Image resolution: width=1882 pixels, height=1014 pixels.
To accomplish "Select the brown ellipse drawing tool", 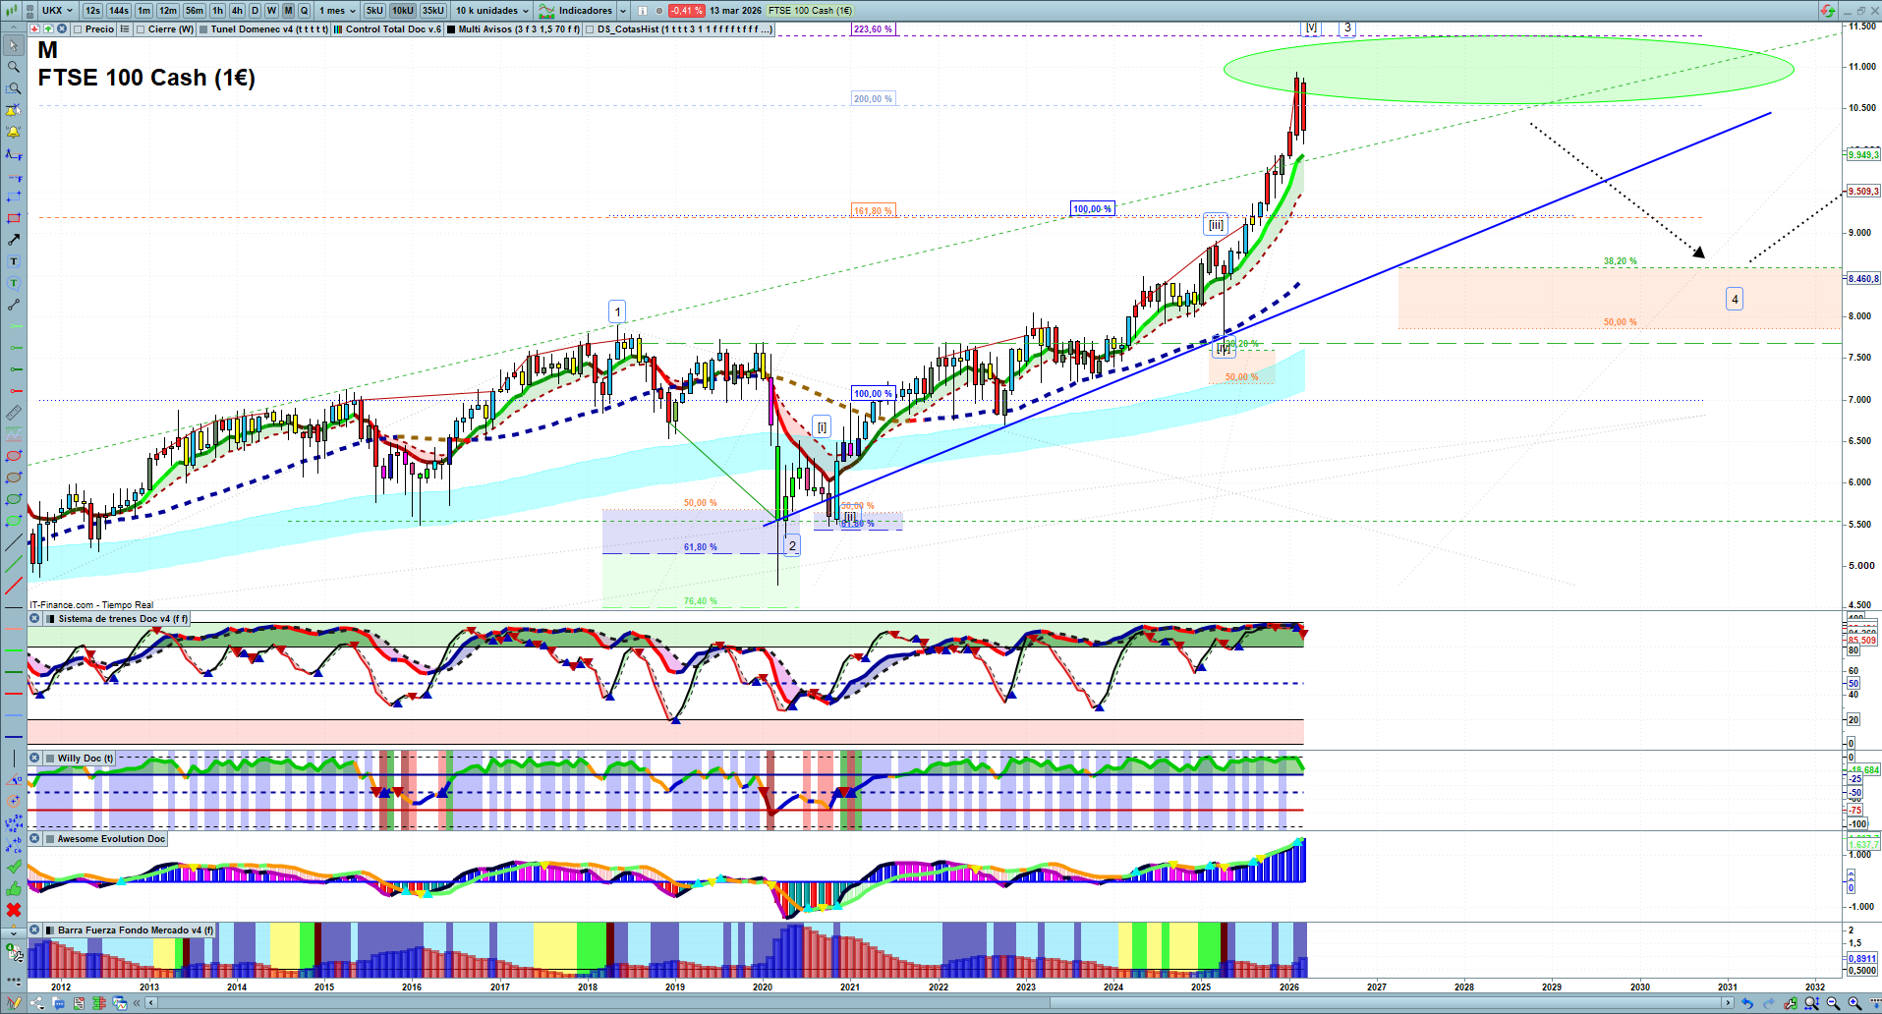I will tap(14, 478).
